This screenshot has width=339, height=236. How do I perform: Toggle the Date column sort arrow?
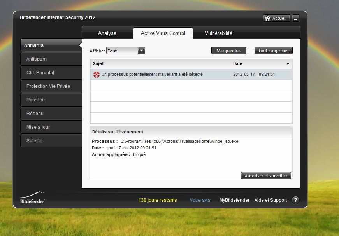coord(288,64)
